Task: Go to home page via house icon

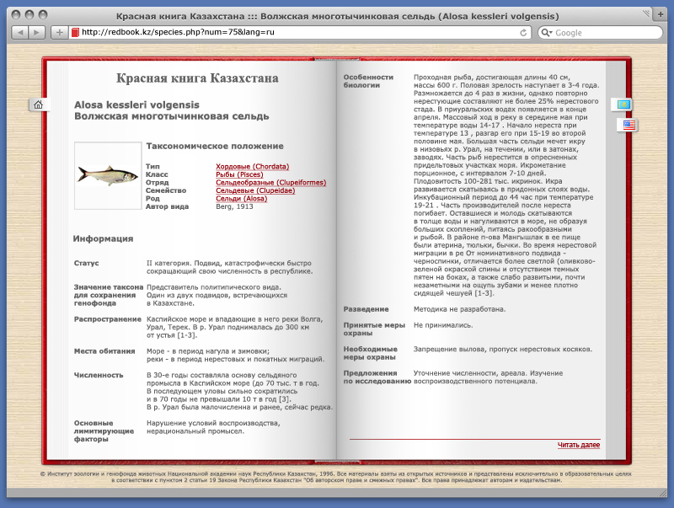Action: [38, 104]
